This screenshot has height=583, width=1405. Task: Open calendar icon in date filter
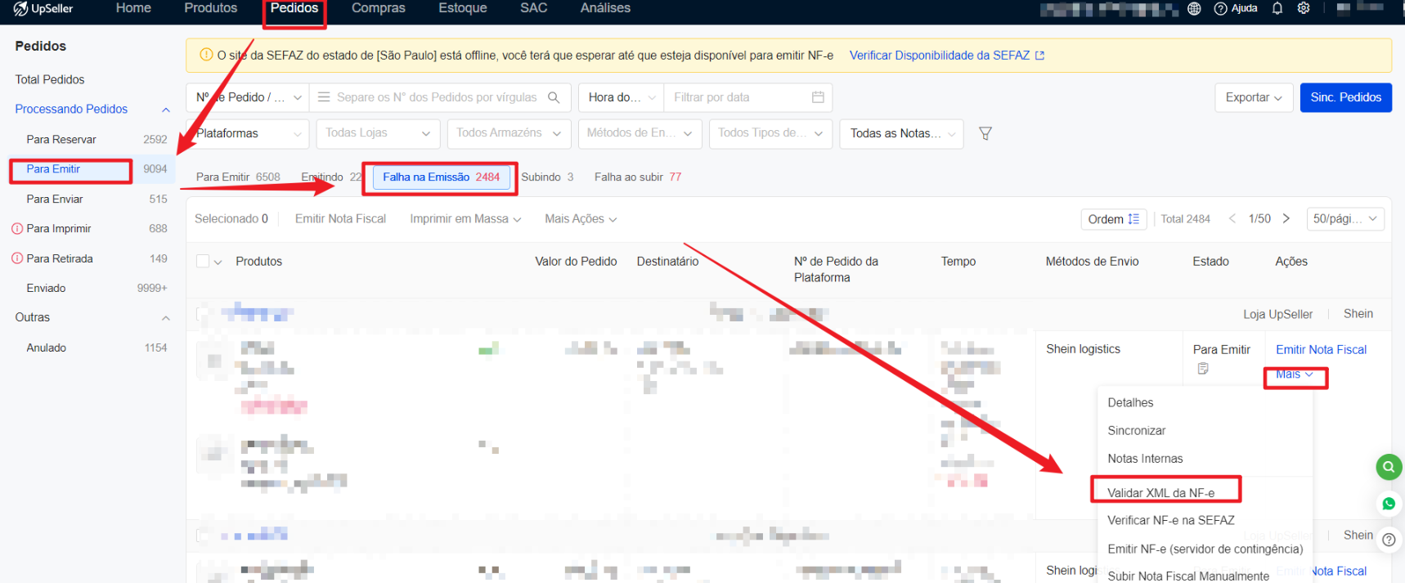(x=818, y=97)
